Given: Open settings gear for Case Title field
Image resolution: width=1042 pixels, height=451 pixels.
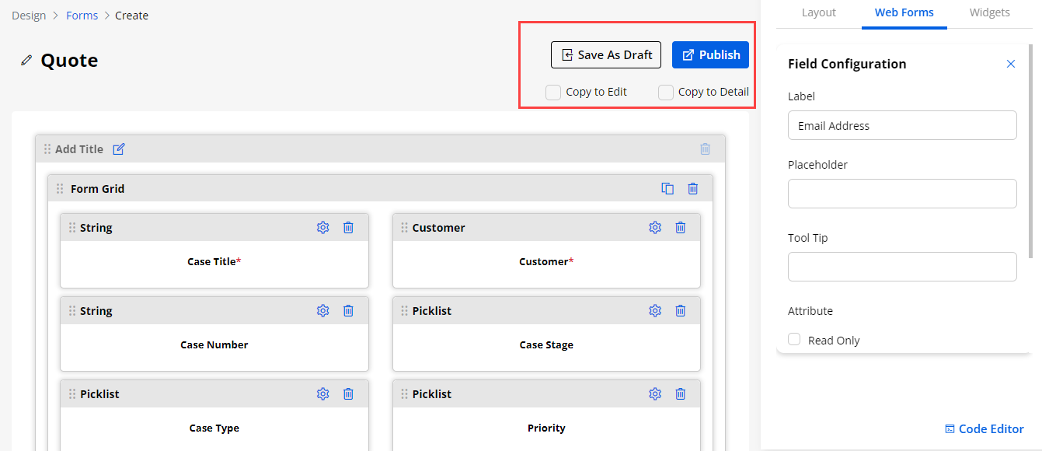Looking at the screenshot, I should (x=323, y=228).
